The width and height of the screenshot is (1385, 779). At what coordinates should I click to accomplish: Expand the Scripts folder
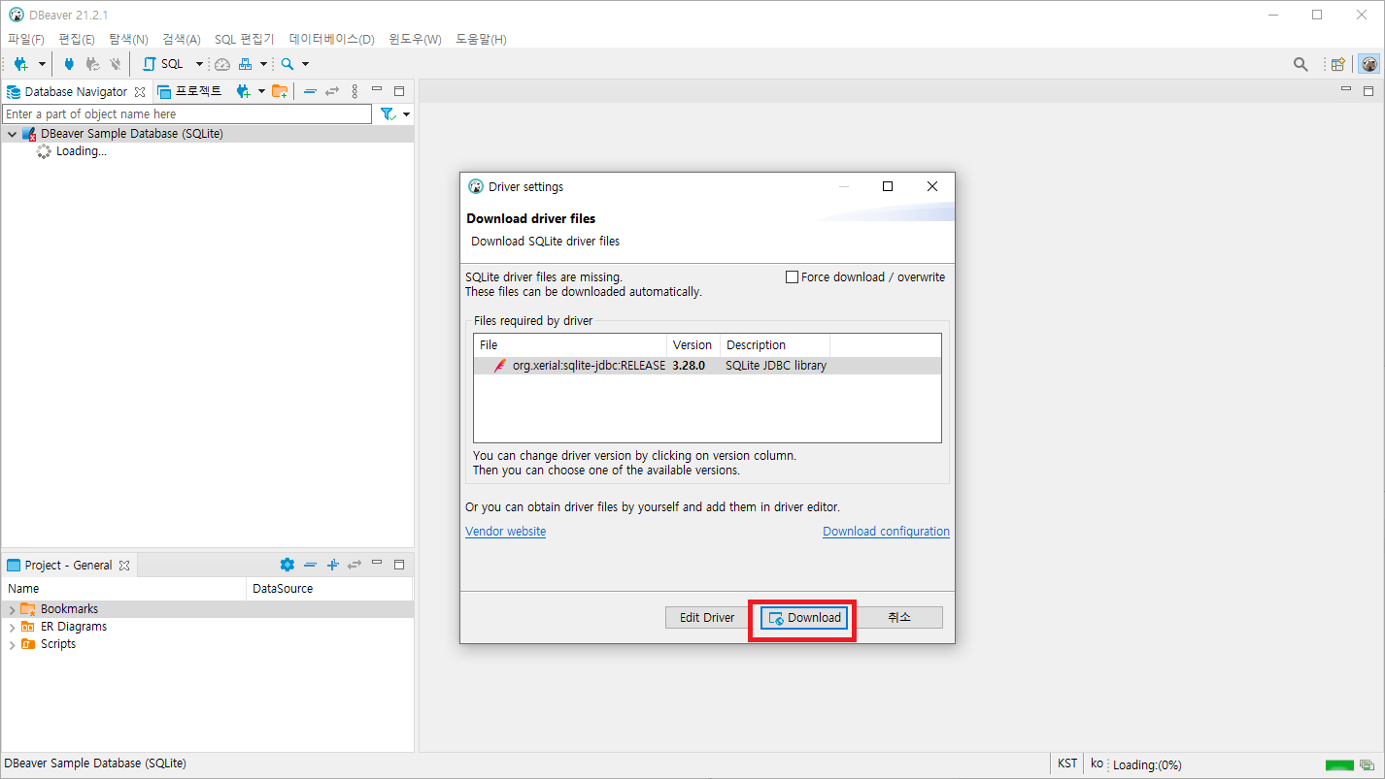pos(12,644)
